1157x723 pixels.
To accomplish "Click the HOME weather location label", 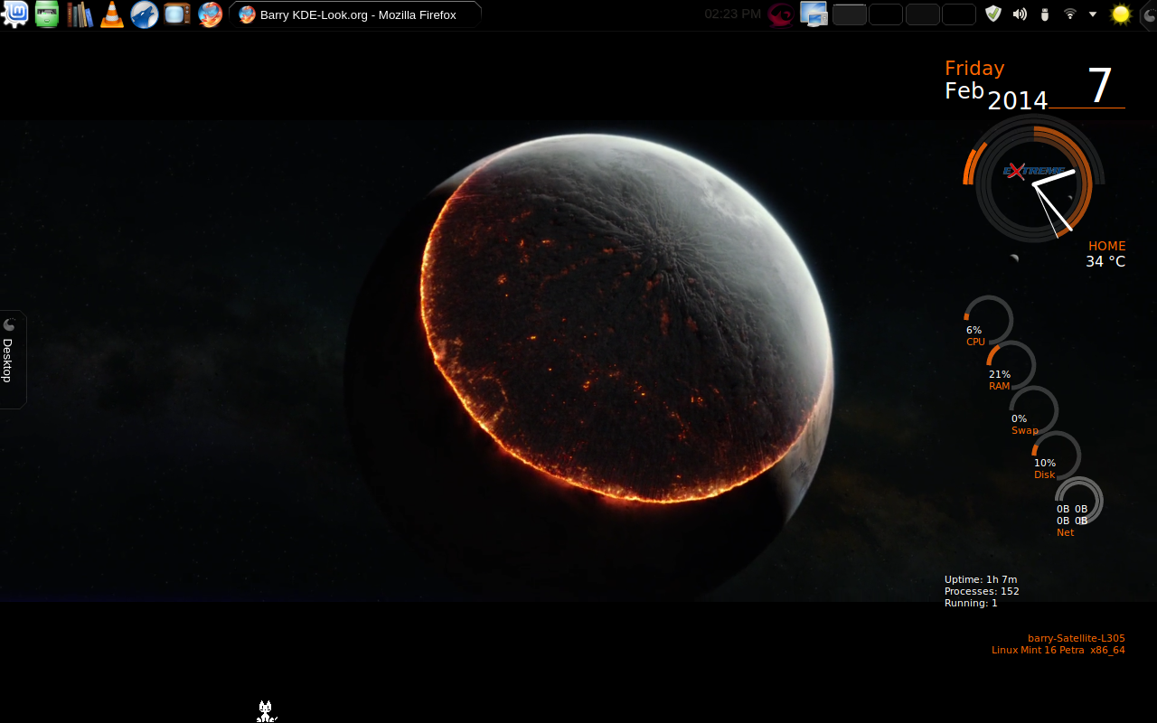I will coord(1107,246).
